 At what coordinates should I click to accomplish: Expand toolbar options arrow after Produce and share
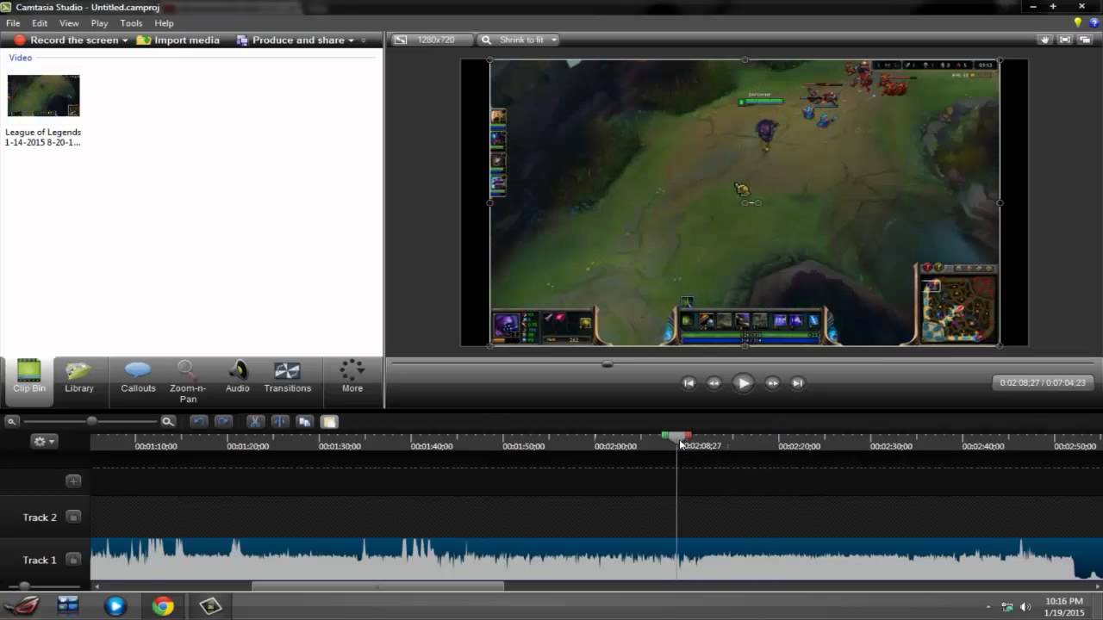click(364, 40)
